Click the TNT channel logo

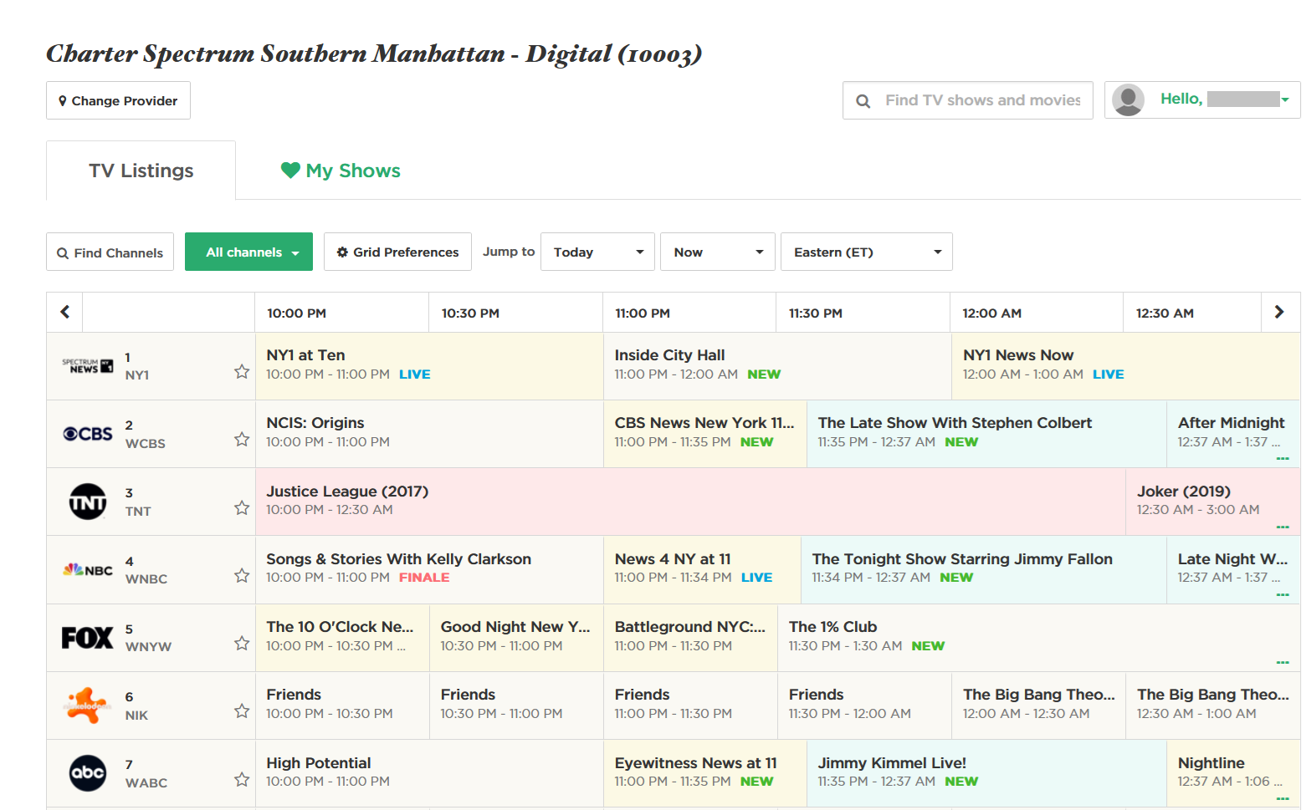click(88, 502)
